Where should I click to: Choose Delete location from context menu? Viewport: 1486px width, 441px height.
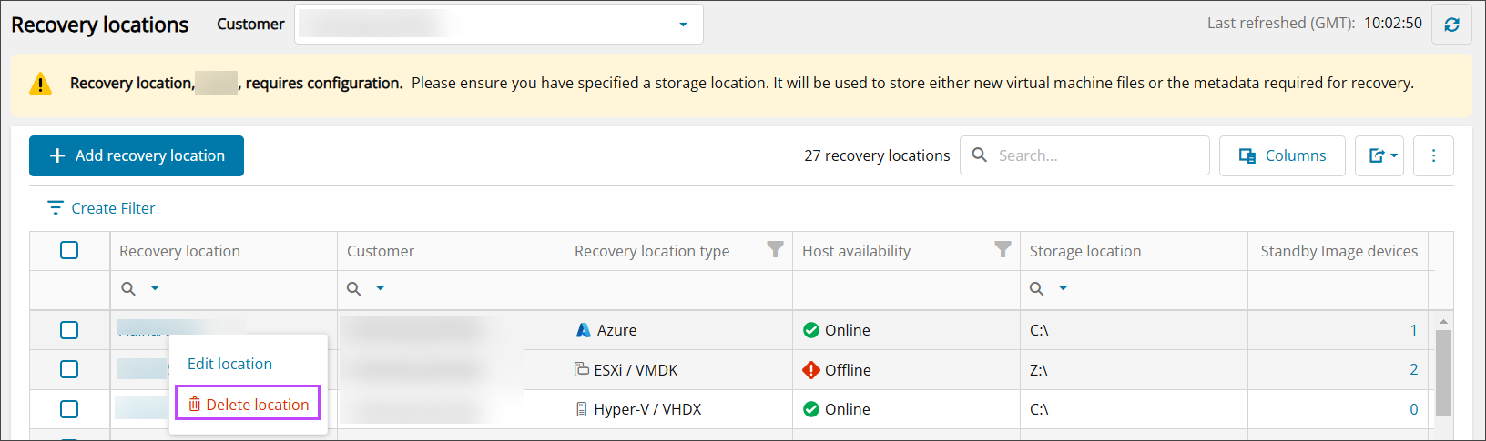248,405
